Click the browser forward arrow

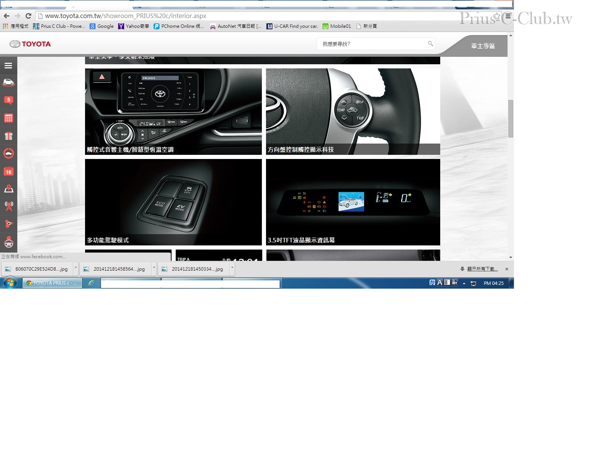click(x=17, y=16)
